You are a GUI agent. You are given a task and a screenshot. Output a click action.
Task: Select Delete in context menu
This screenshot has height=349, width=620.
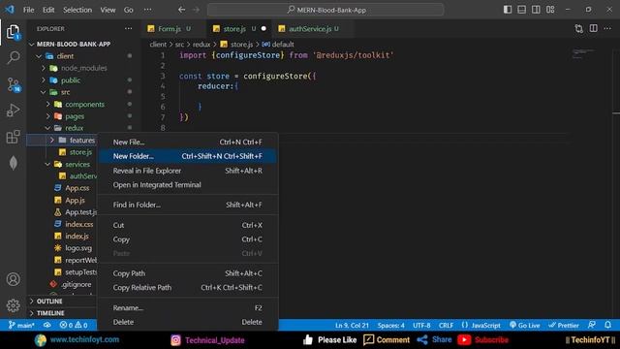(187, 322)
